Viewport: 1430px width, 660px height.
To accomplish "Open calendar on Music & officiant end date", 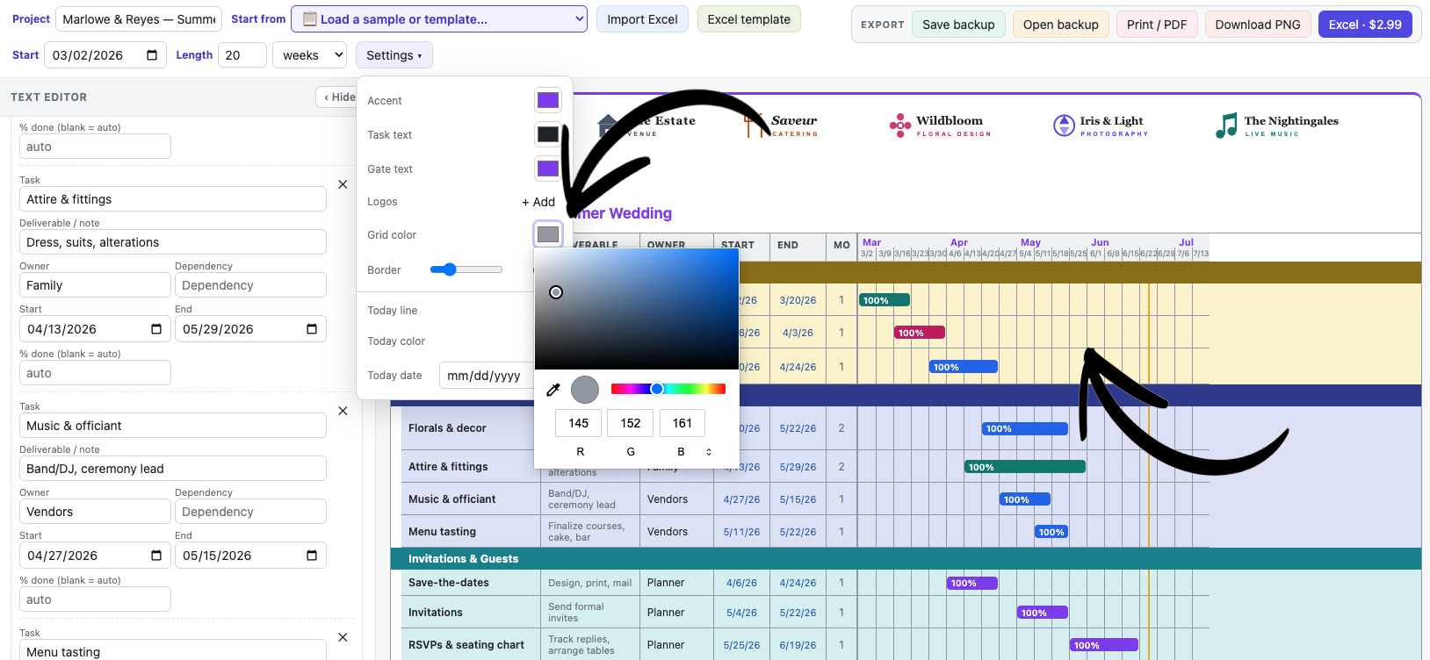I will (x=312, y=556).
